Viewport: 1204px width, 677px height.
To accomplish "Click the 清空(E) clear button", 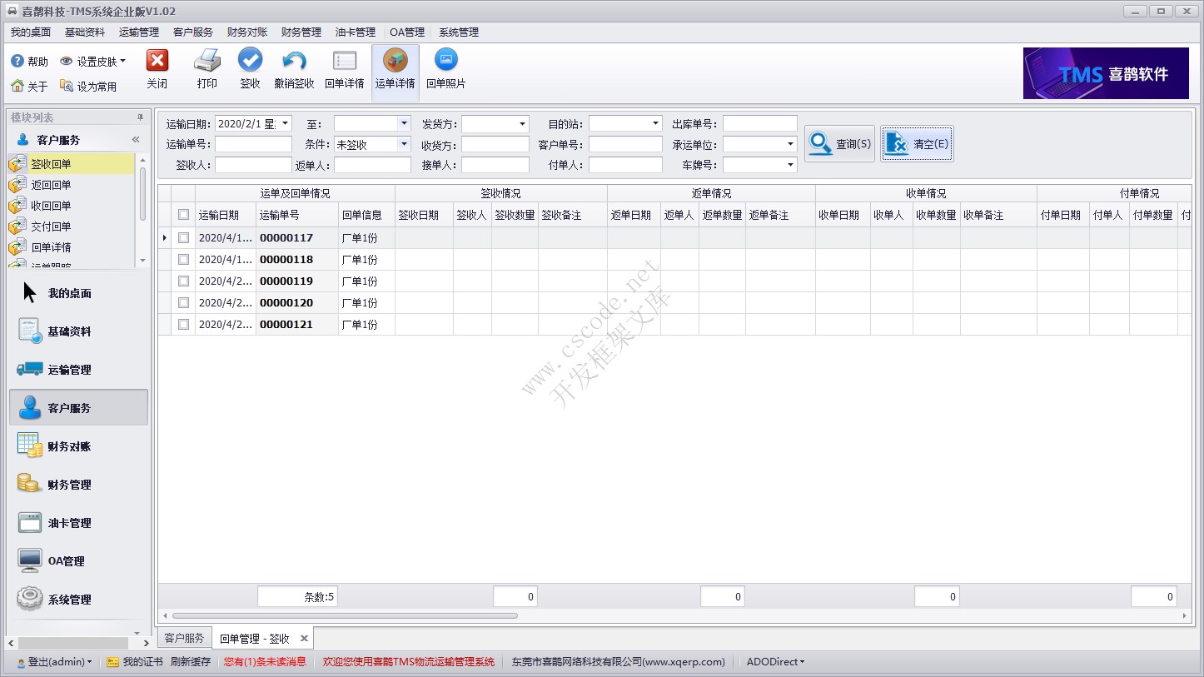I will pyautogui.click(x=917, y=144).
